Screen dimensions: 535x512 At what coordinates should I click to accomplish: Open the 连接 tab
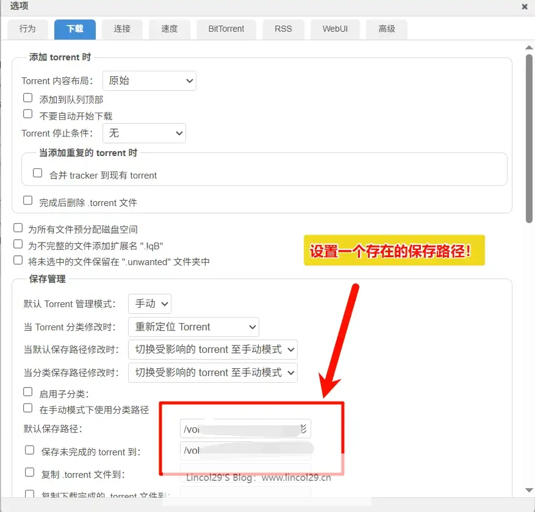coord(121,29)
